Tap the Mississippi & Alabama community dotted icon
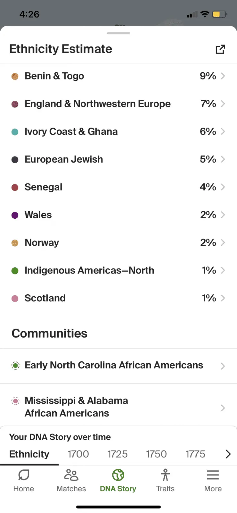Viewport: 237px width, 513px height. [15, 401]
